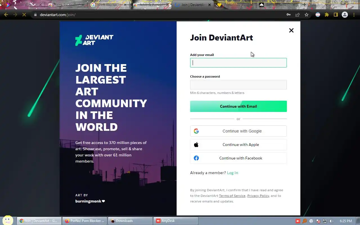
Task: Choose Continue with Apple
Action: click(x=238, y=145)
